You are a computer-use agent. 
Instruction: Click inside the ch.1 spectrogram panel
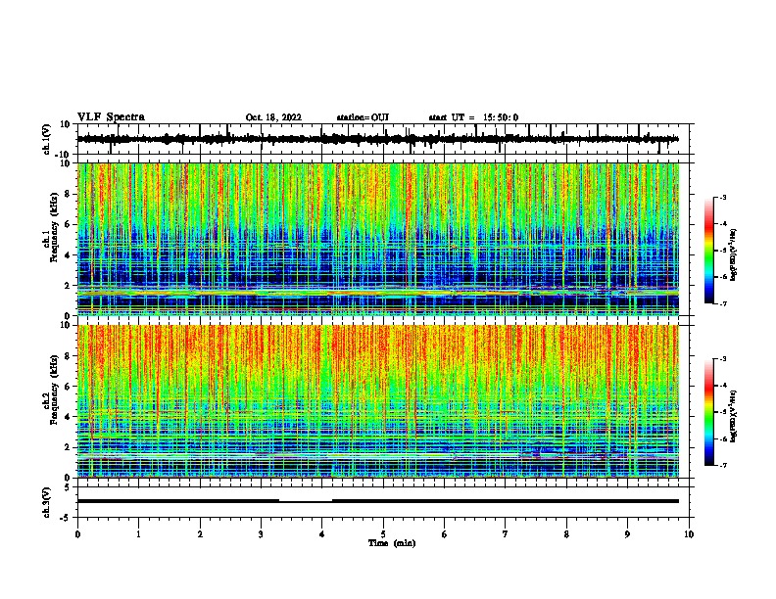(378, 239)
